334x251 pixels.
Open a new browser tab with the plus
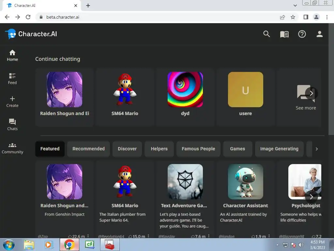(88, 6)
